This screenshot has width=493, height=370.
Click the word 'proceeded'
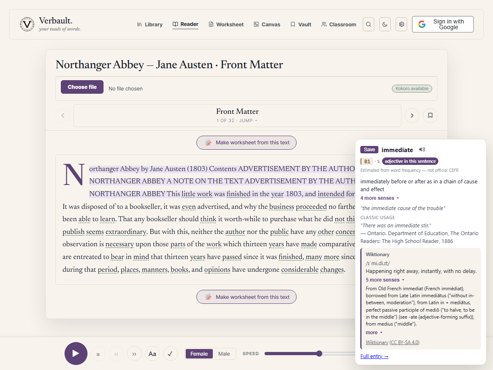[311, 207]
